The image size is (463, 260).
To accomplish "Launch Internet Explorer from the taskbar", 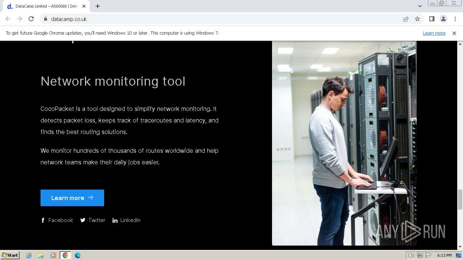I will click(x=29, y=255).
